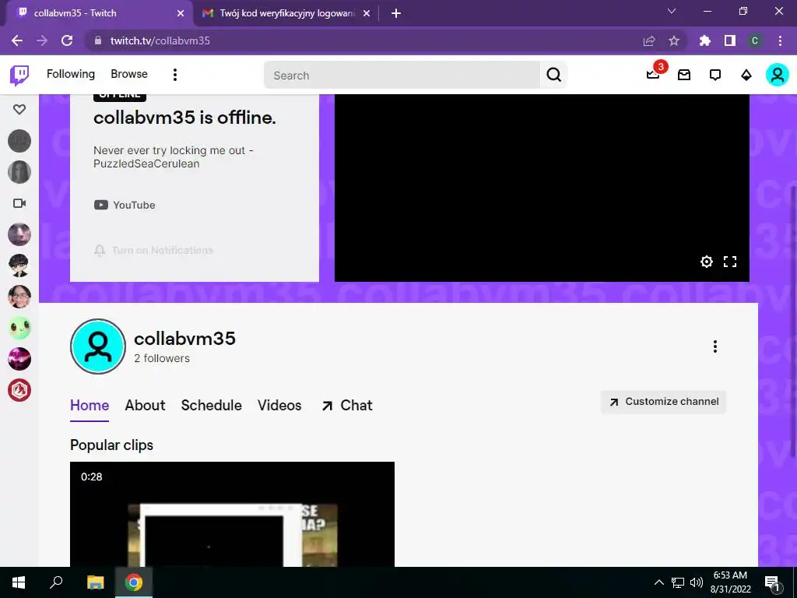Click the YouTube social link
The height and width of the screenshot is (598, 797).
pos(125,205)
